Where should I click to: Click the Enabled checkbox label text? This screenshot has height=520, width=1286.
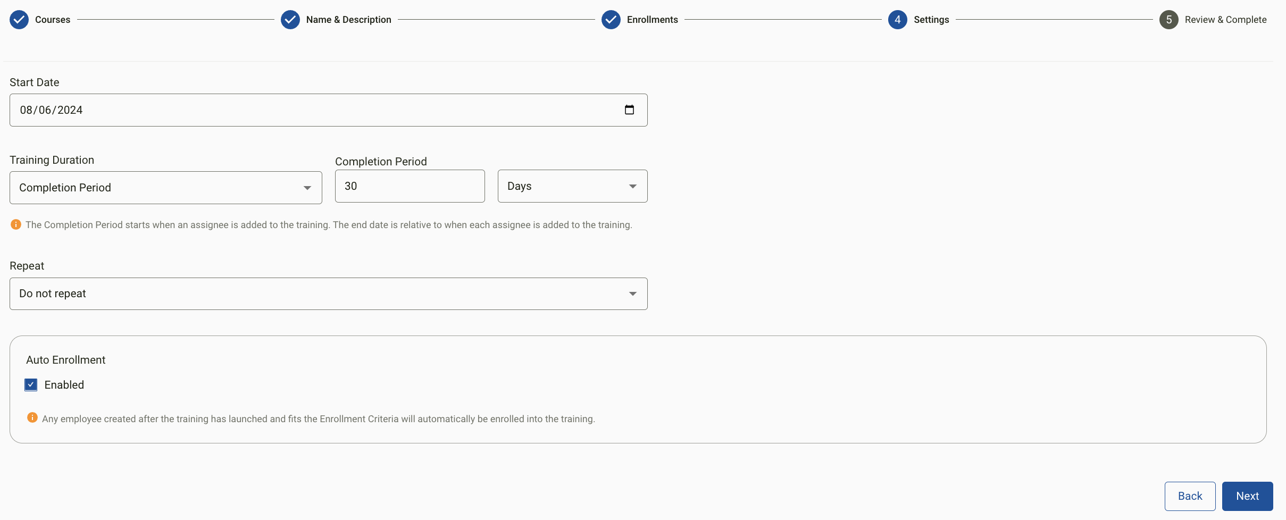coord(64,385)
